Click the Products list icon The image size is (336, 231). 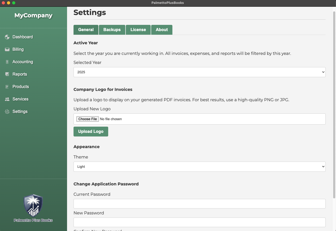tap(7, 87)
